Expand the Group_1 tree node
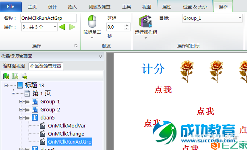The image size is (247, 150). pos(21,102)
